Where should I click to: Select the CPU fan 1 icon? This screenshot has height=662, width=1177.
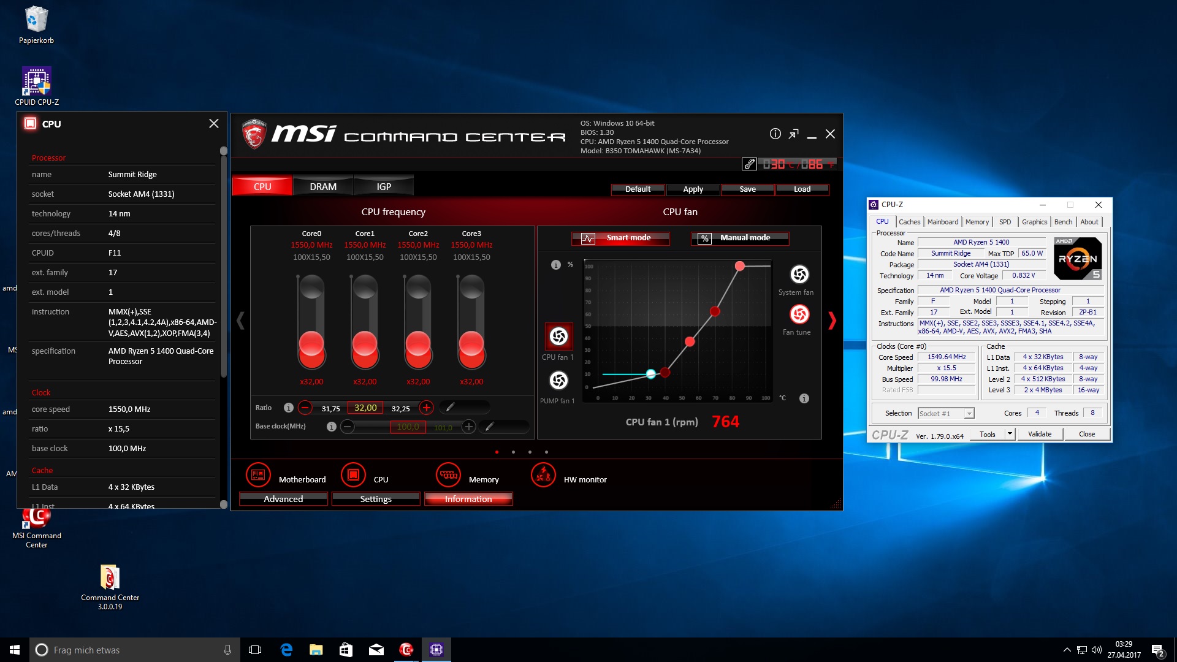click(558, 336)
